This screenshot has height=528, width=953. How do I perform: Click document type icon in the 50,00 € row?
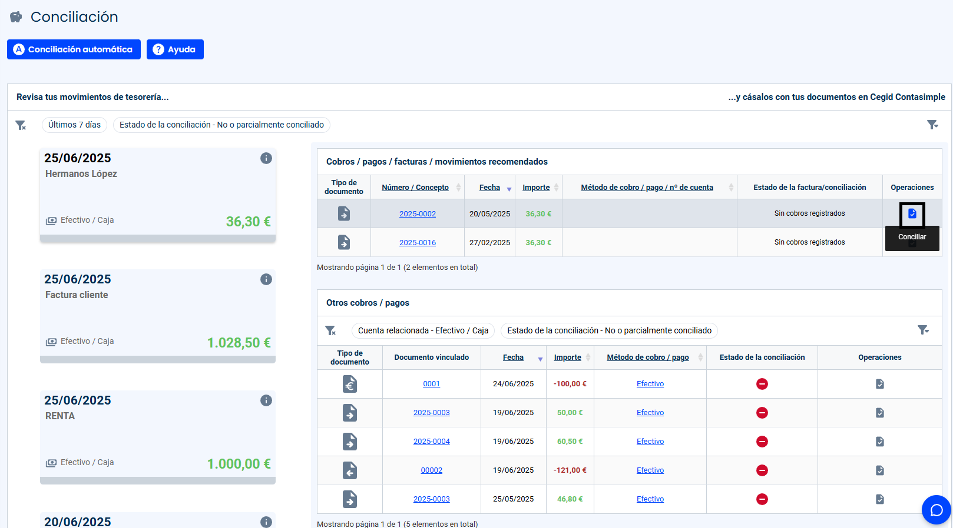pyautogui.click(x=350, y=413)
